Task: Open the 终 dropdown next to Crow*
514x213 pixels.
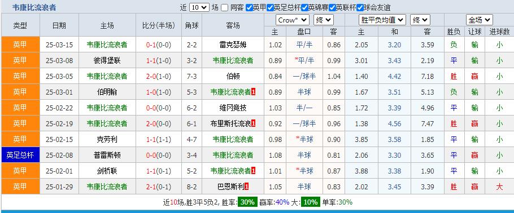Action: coord(323,20)
